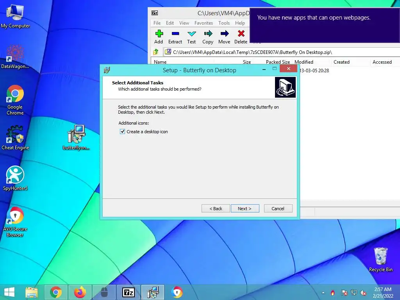Sort by Accessed column in 7-Zip
400x300 pixels.
click(382, 62)
